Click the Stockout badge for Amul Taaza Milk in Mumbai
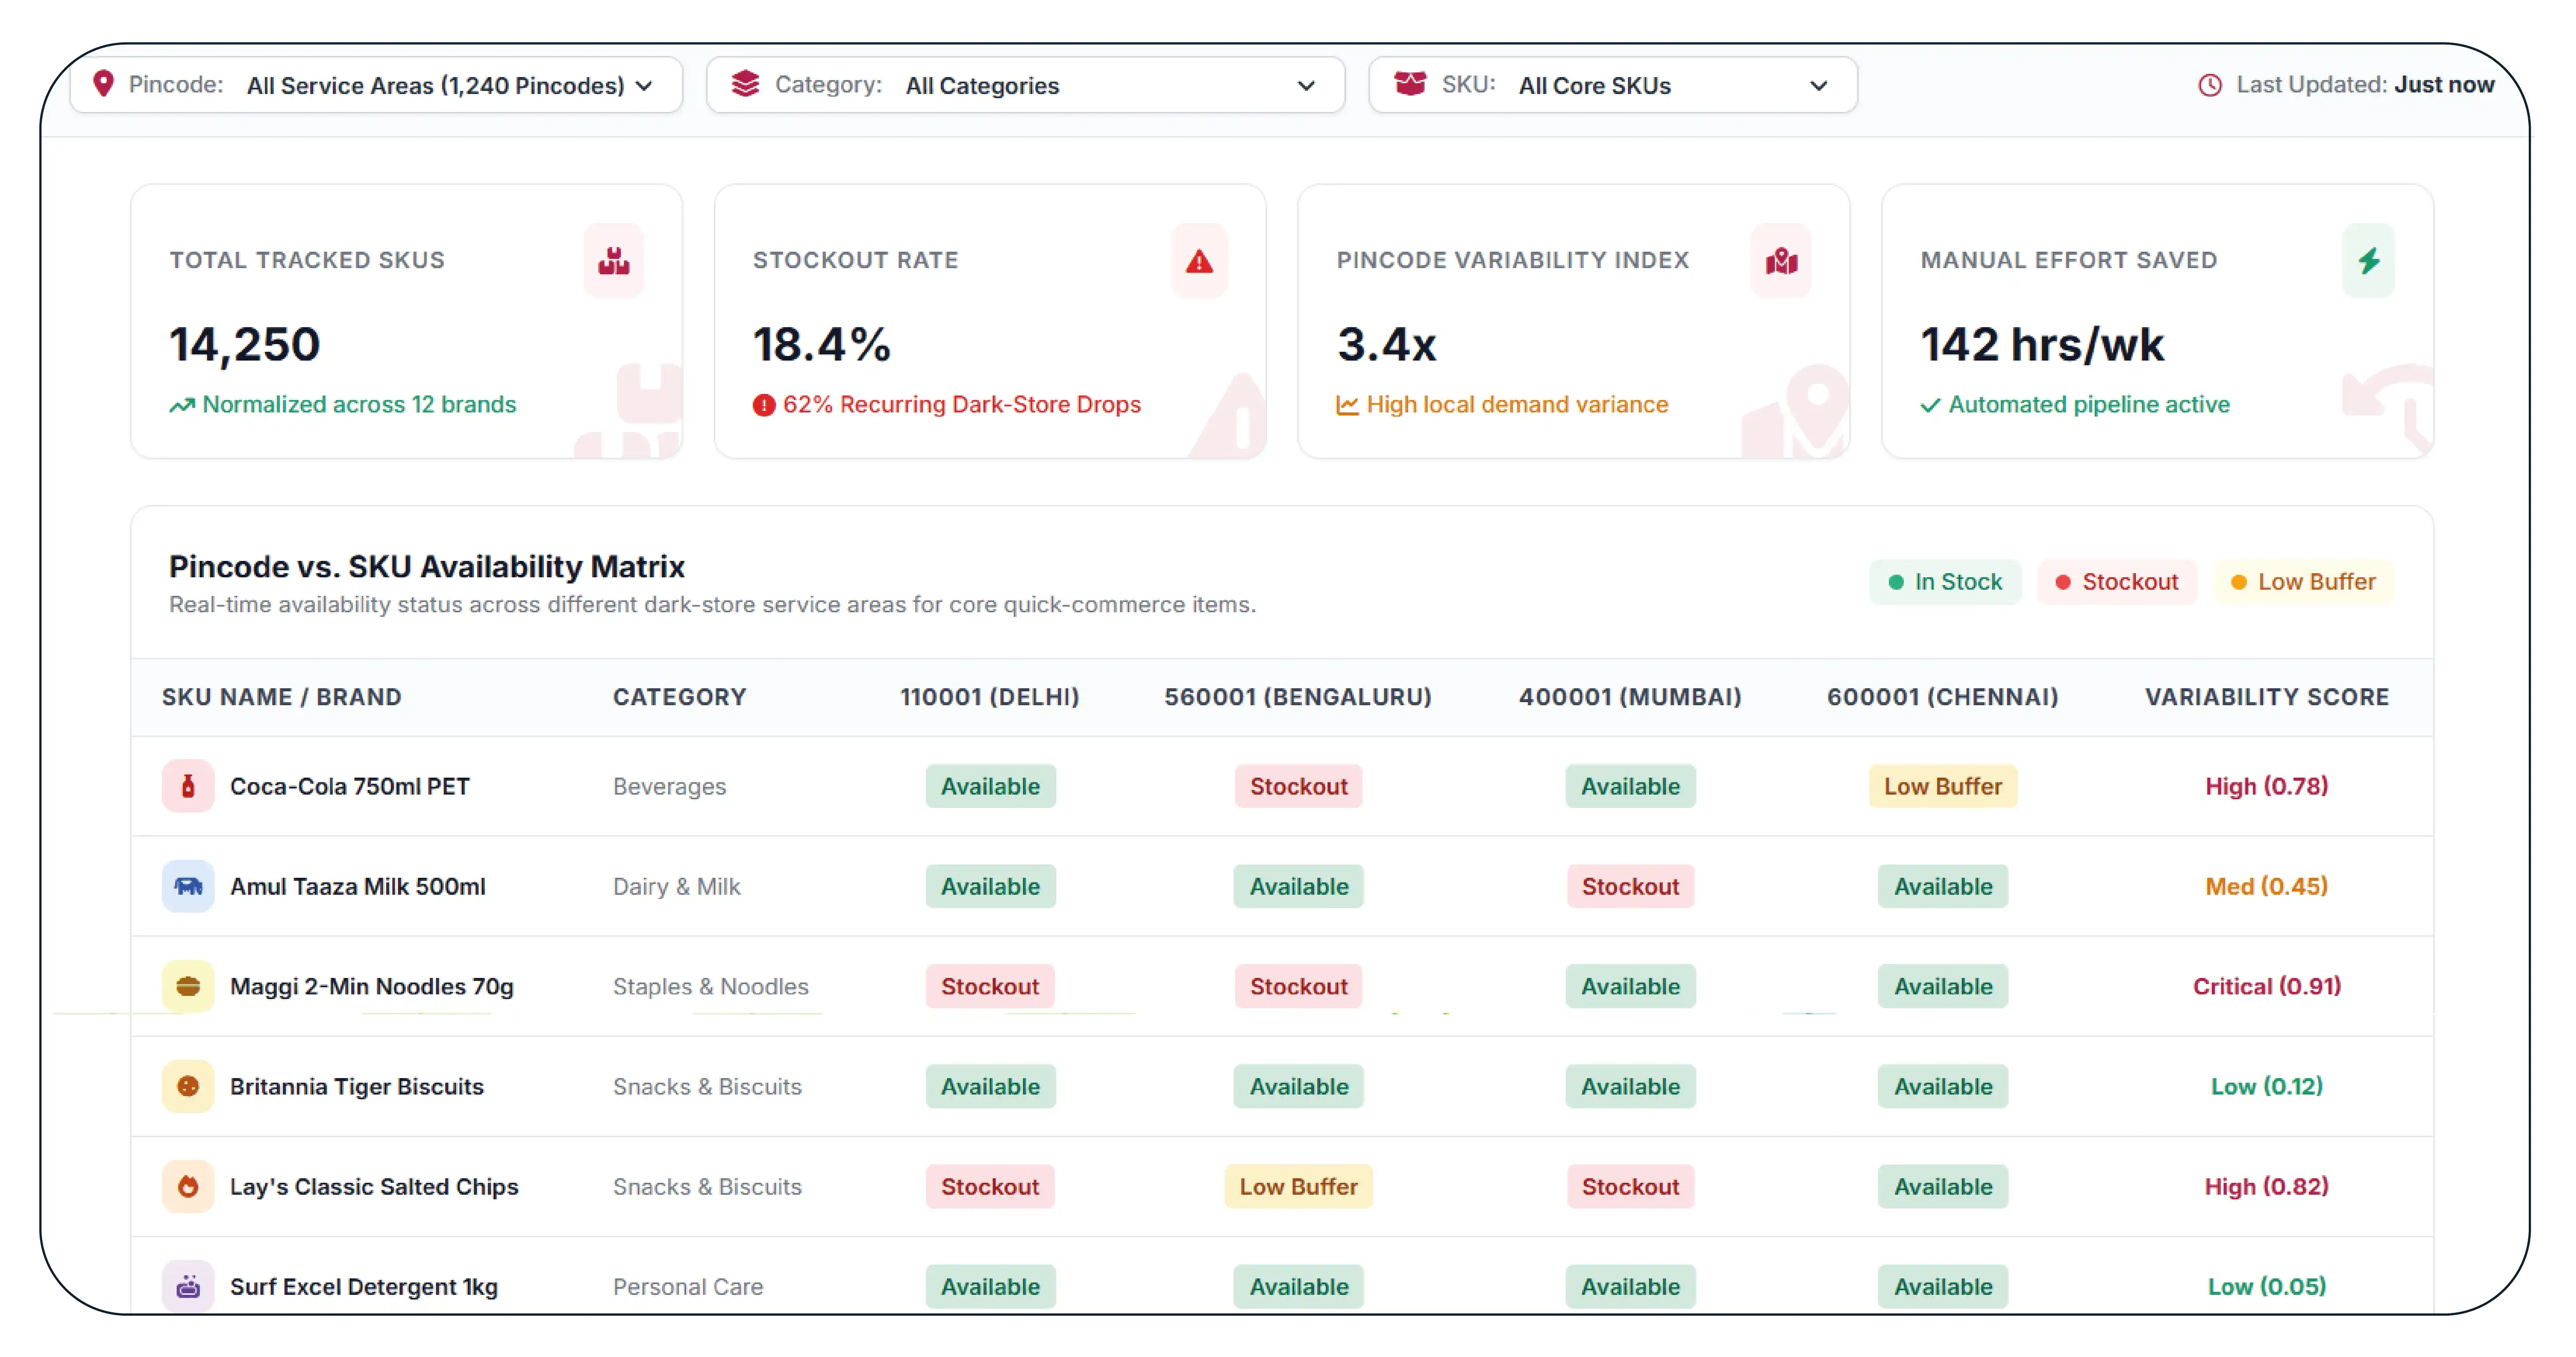This screenshot has width=2576, height=1357. point(1630,886)
